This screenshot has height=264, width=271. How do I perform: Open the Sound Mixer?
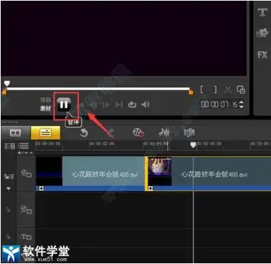coord(164,132)
